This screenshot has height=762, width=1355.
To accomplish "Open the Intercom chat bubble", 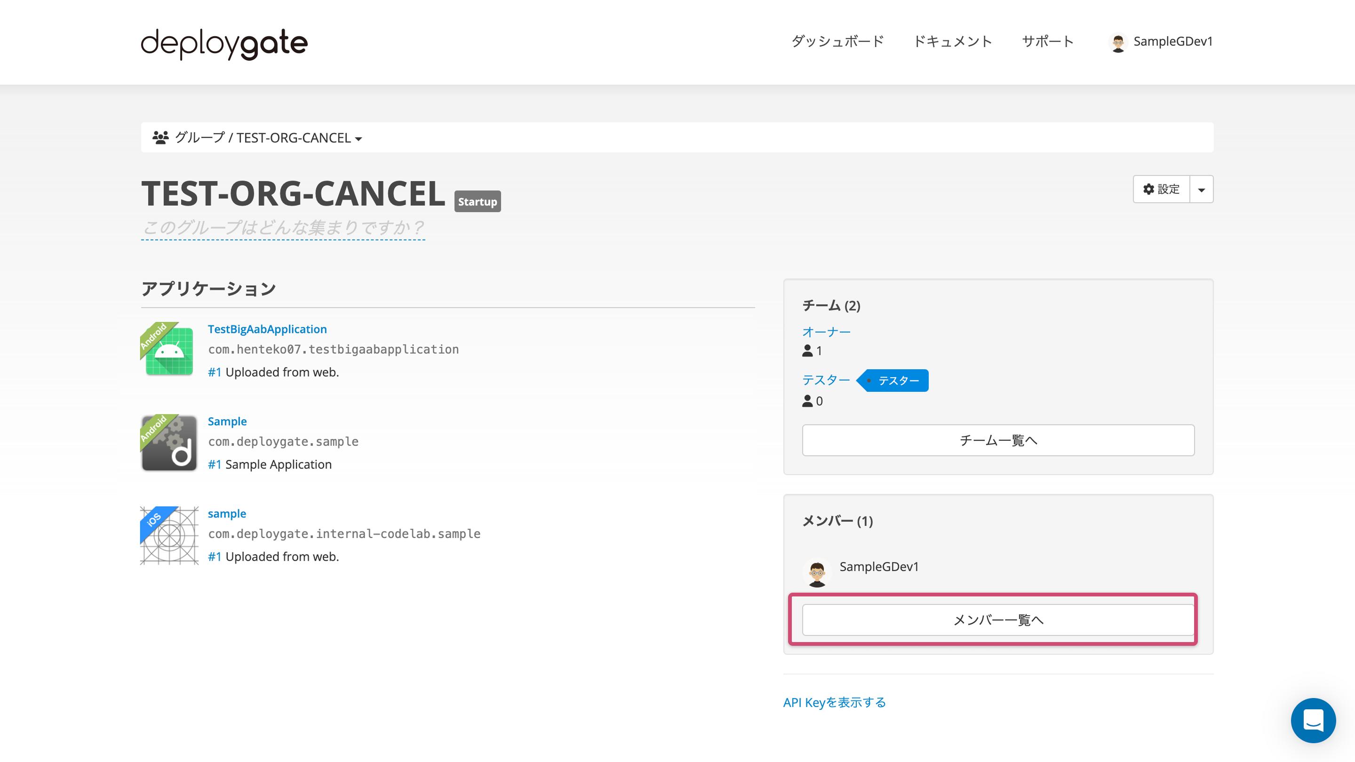I will point(1314,721).
